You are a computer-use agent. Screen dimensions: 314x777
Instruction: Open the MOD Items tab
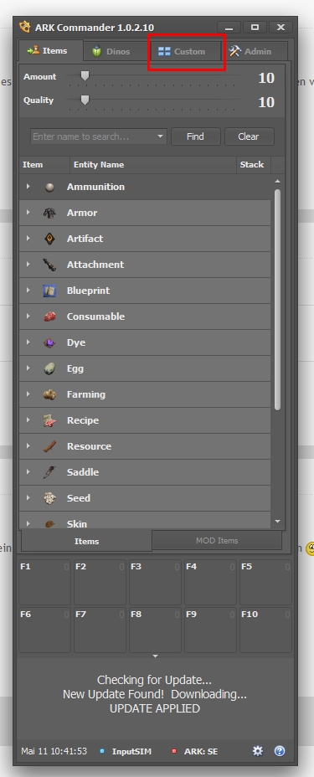pyautogui.click(x=217, y=541)
